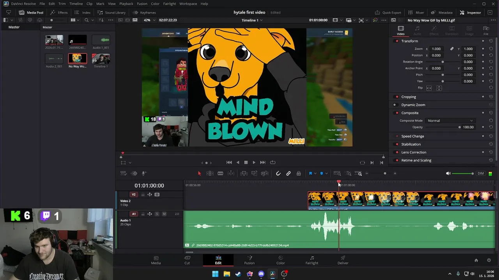
Task: Mute the monitor speaker icon
Action: [x=448, y=173]
